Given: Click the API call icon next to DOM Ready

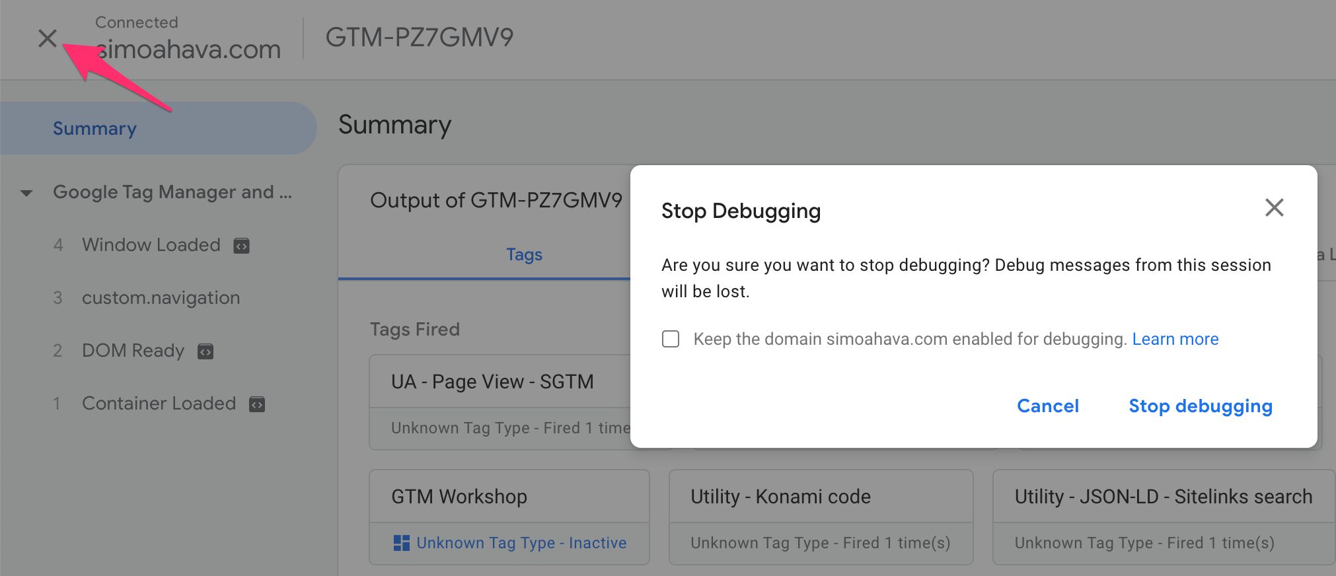Looking at the screenshot, I should coord(205,351).
